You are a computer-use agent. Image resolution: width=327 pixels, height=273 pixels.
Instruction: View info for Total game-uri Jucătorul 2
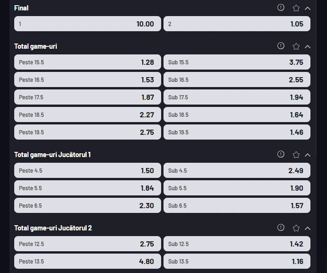click(x=281, y=228)
